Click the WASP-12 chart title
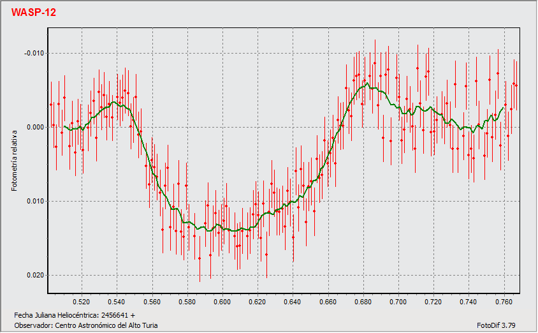The width and height of the screenshot is (538, 333). click(x=34, y=12)
